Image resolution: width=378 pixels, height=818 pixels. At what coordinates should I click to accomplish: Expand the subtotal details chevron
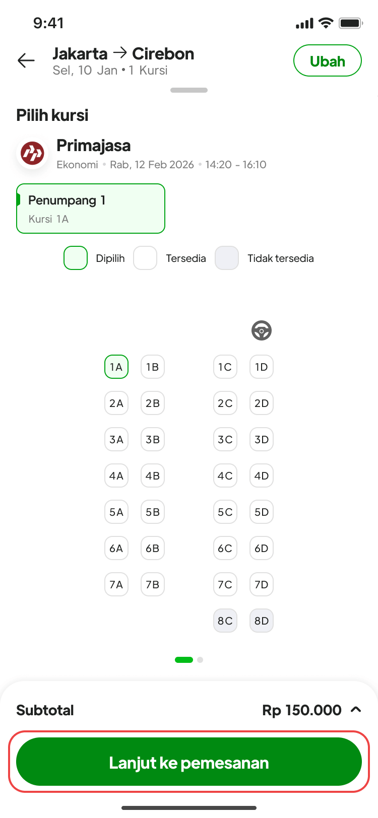click(356, 710)
